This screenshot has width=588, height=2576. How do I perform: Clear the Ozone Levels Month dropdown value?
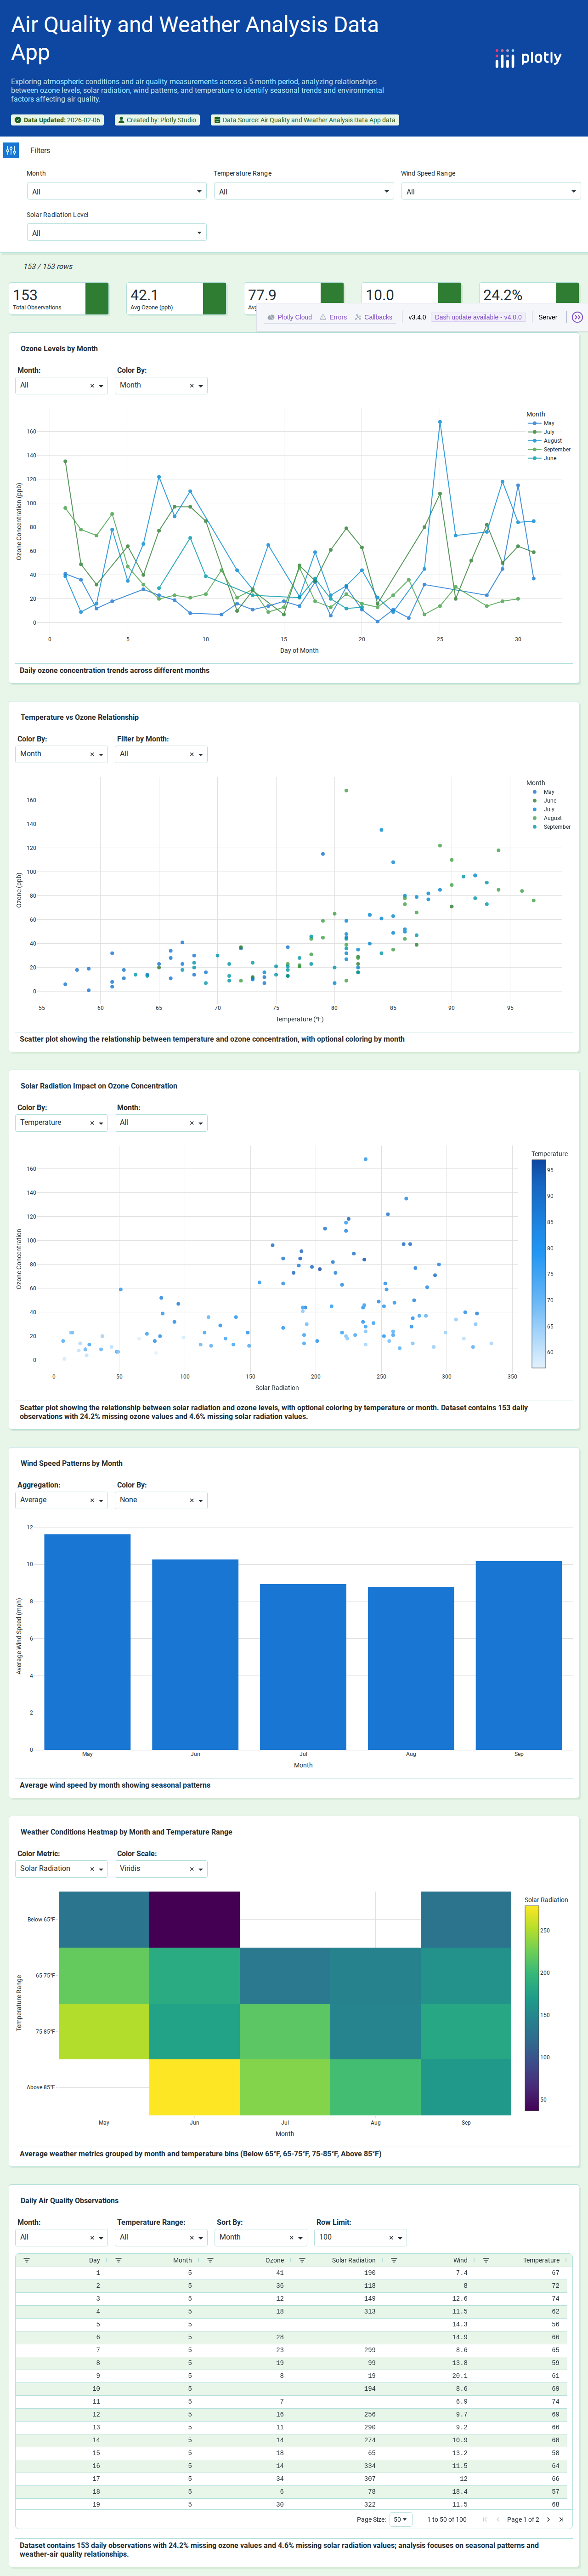(x=92, y=386)
